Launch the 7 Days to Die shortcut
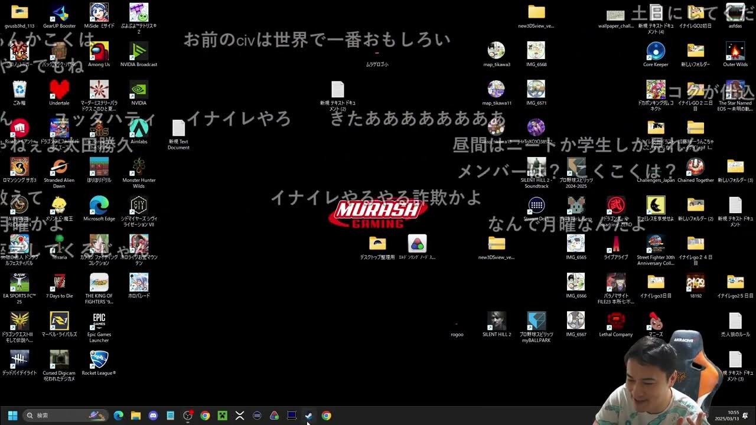The image size is (756, 425). tap(59, 283)
